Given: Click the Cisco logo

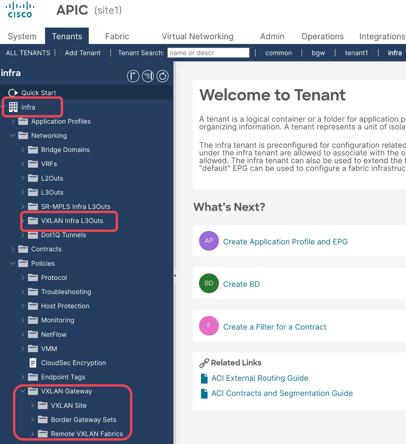Looking at the screenshot, I should (x=20, y=10).
